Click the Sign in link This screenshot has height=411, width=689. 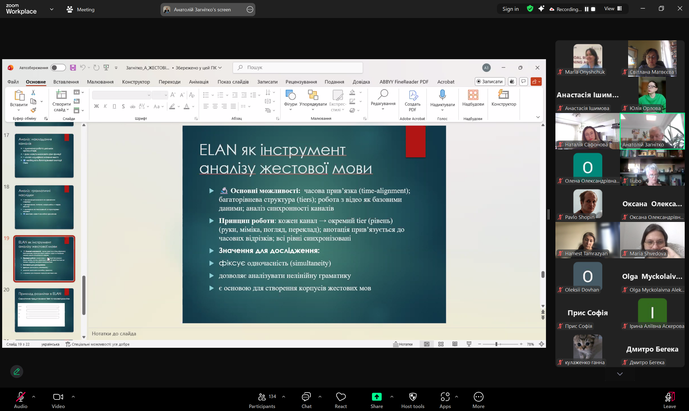point(510,9)
